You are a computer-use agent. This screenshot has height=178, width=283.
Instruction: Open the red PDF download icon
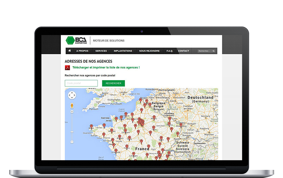[67, 68]
